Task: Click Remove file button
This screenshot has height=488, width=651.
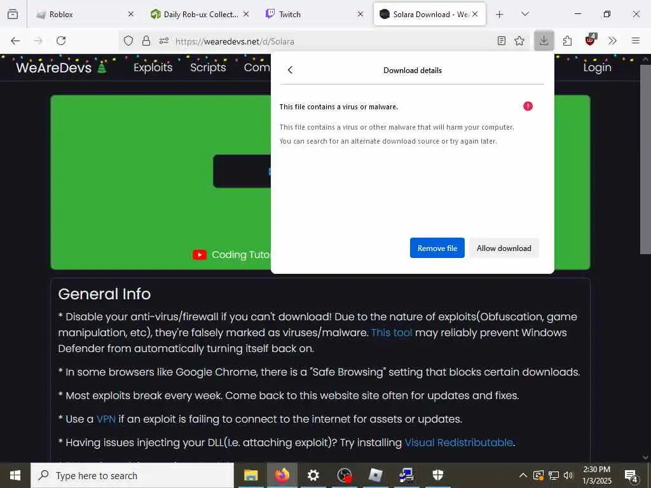Action: tap(437, 248)
